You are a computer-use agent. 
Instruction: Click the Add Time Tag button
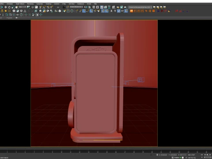click(192, 158)
